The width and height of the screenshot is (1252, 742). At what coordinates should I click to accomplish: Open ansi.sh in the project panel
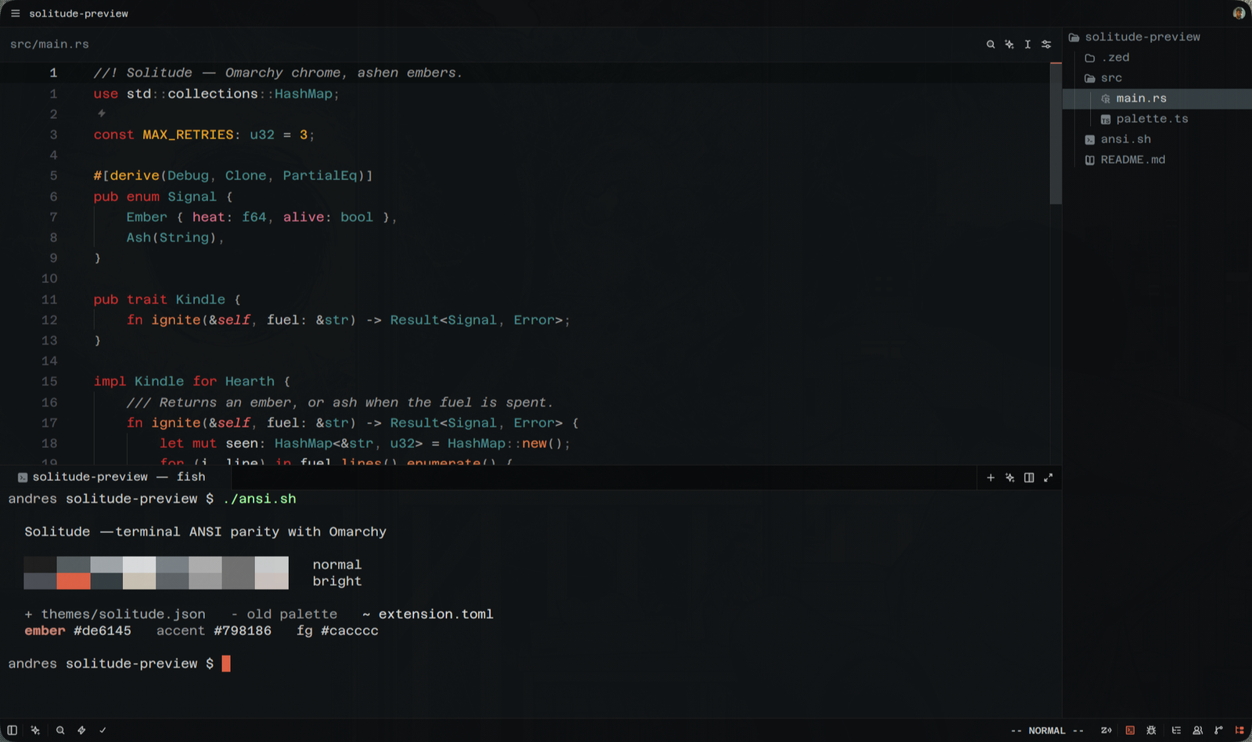click(1125, 139)
